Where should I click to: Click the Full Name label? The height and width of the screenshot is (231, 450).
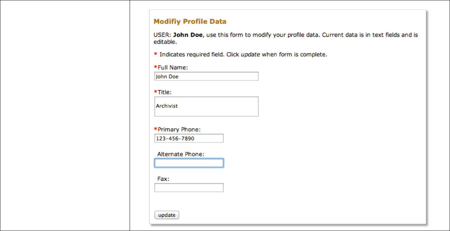173,67
